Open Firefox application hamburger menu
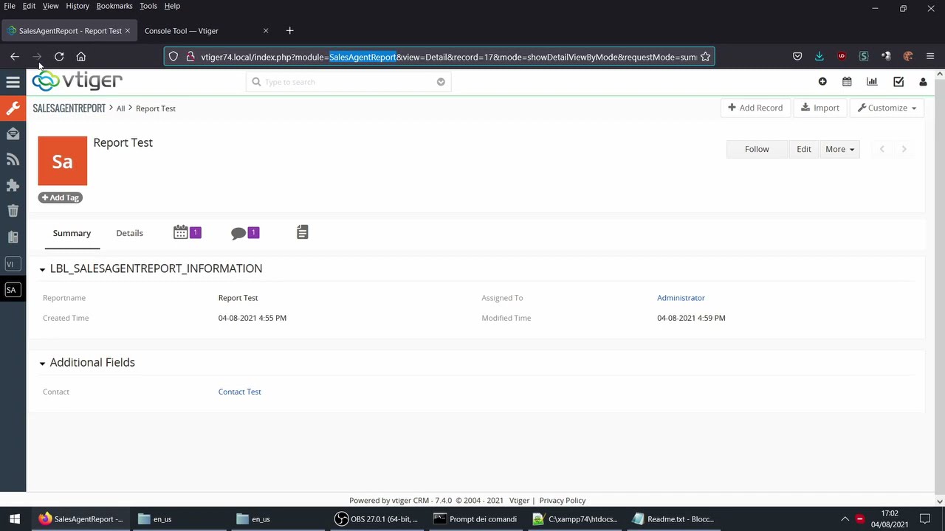Screen dimensions: 945x531 930,57
